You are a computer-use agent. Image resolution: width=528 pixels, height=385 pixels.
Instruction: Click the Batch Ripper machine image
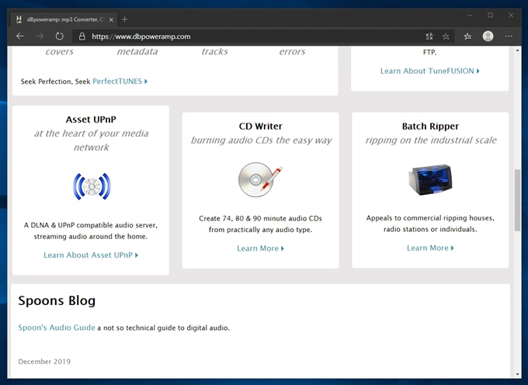click(430, 179)
